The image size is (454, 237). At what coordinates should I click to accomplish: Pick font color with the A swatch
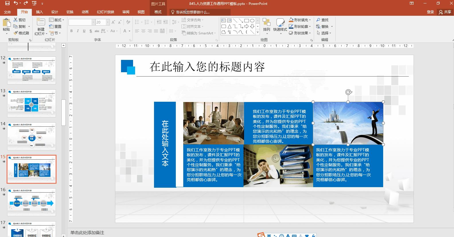click(x=125, y=31)
